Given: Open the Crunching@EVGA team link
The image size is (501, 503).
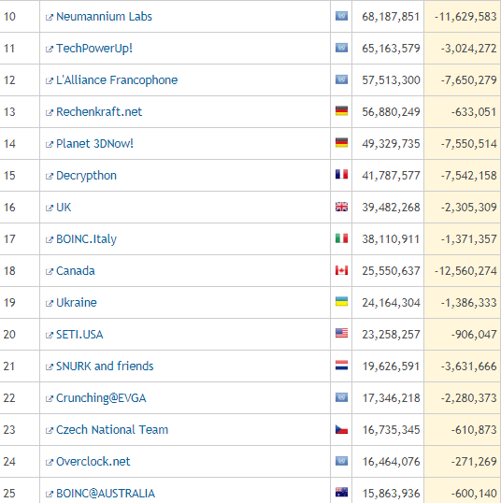Looking at the screenshot, I should (101, 398).
